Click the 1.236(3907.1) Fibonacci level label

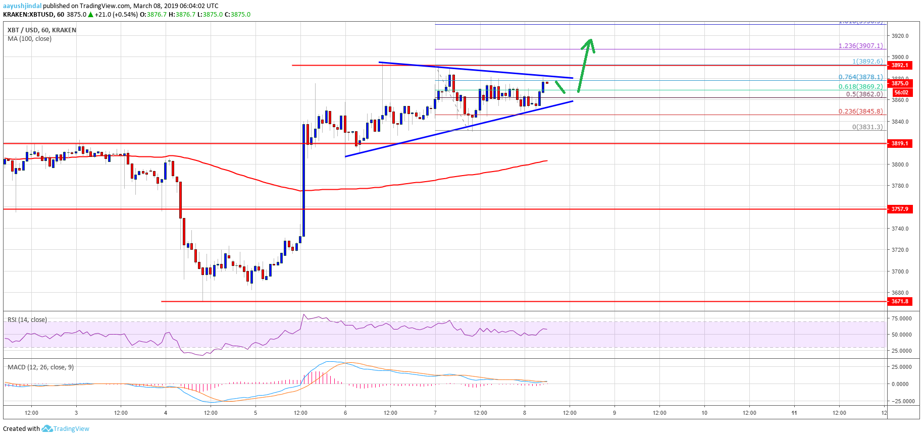coord(860,46)
